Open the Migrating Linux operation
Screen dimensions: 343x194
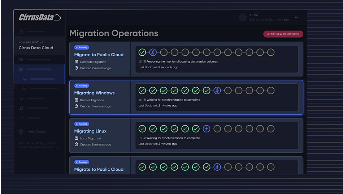tap(90, 131)
